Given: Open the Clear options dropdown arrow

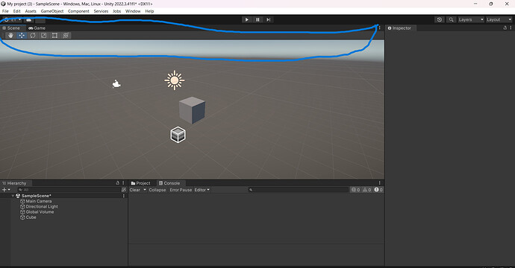Looking at the screenshot, I should click(x=145, y=190).
